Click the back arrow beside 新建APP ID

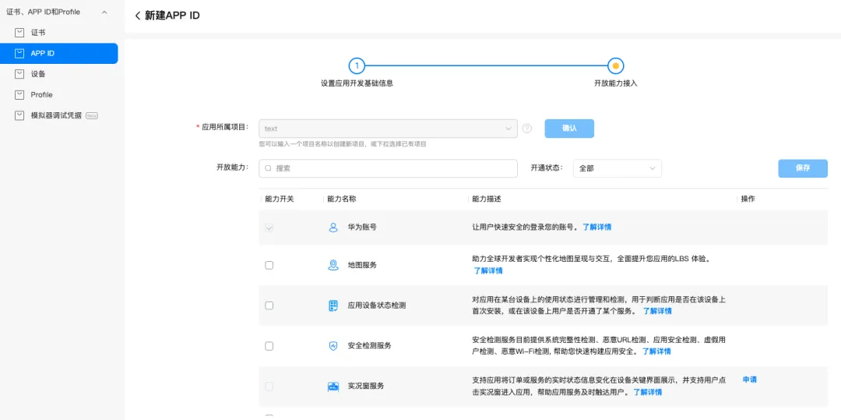[x=138, y=16]
